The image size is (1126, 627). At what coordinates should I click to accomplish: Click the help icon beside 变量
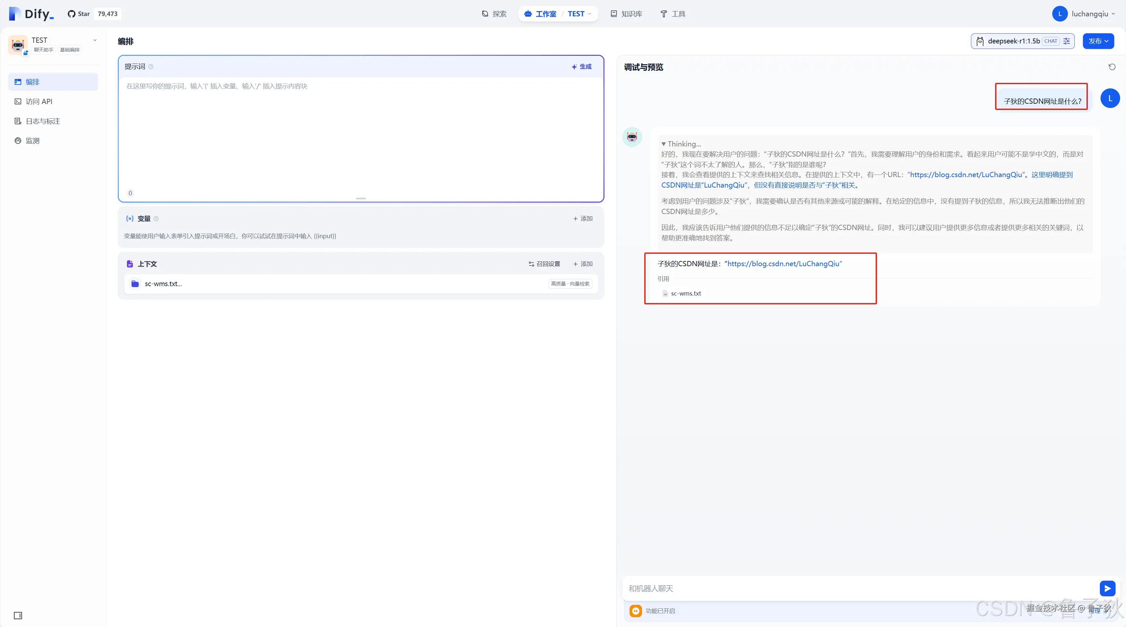(x=156, y=219)
